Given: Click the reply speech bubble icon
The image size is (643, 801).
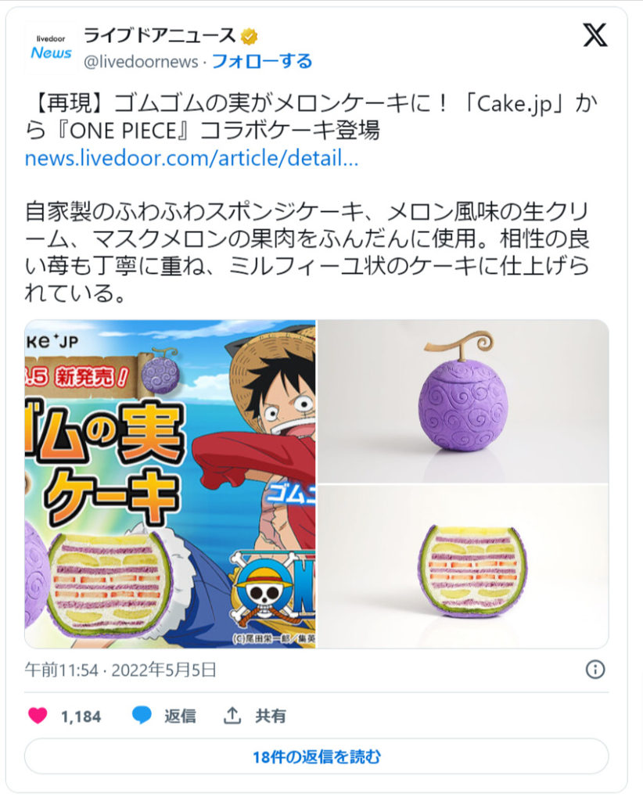Looking at the screenshot, I should (142, 716).
